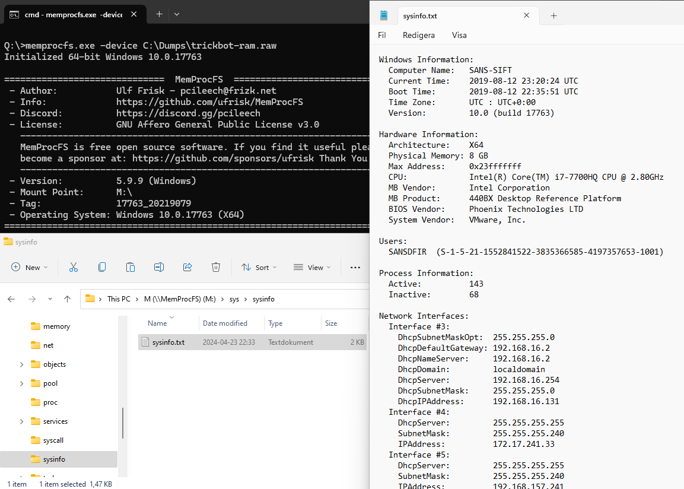Click the Copy icon in Explorer toolbar
This screenshot has height=489, width=684.
pyautogui.click(x=102, y=268)
